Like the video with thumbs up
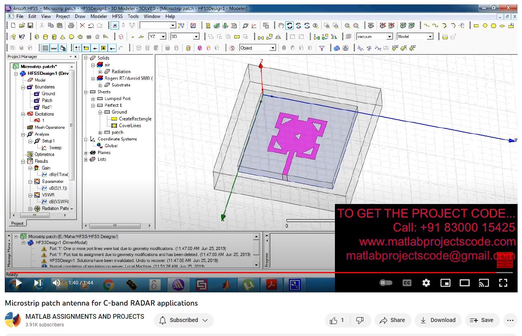This screenshot has height=336, width=522. click(x=337, y=320)
